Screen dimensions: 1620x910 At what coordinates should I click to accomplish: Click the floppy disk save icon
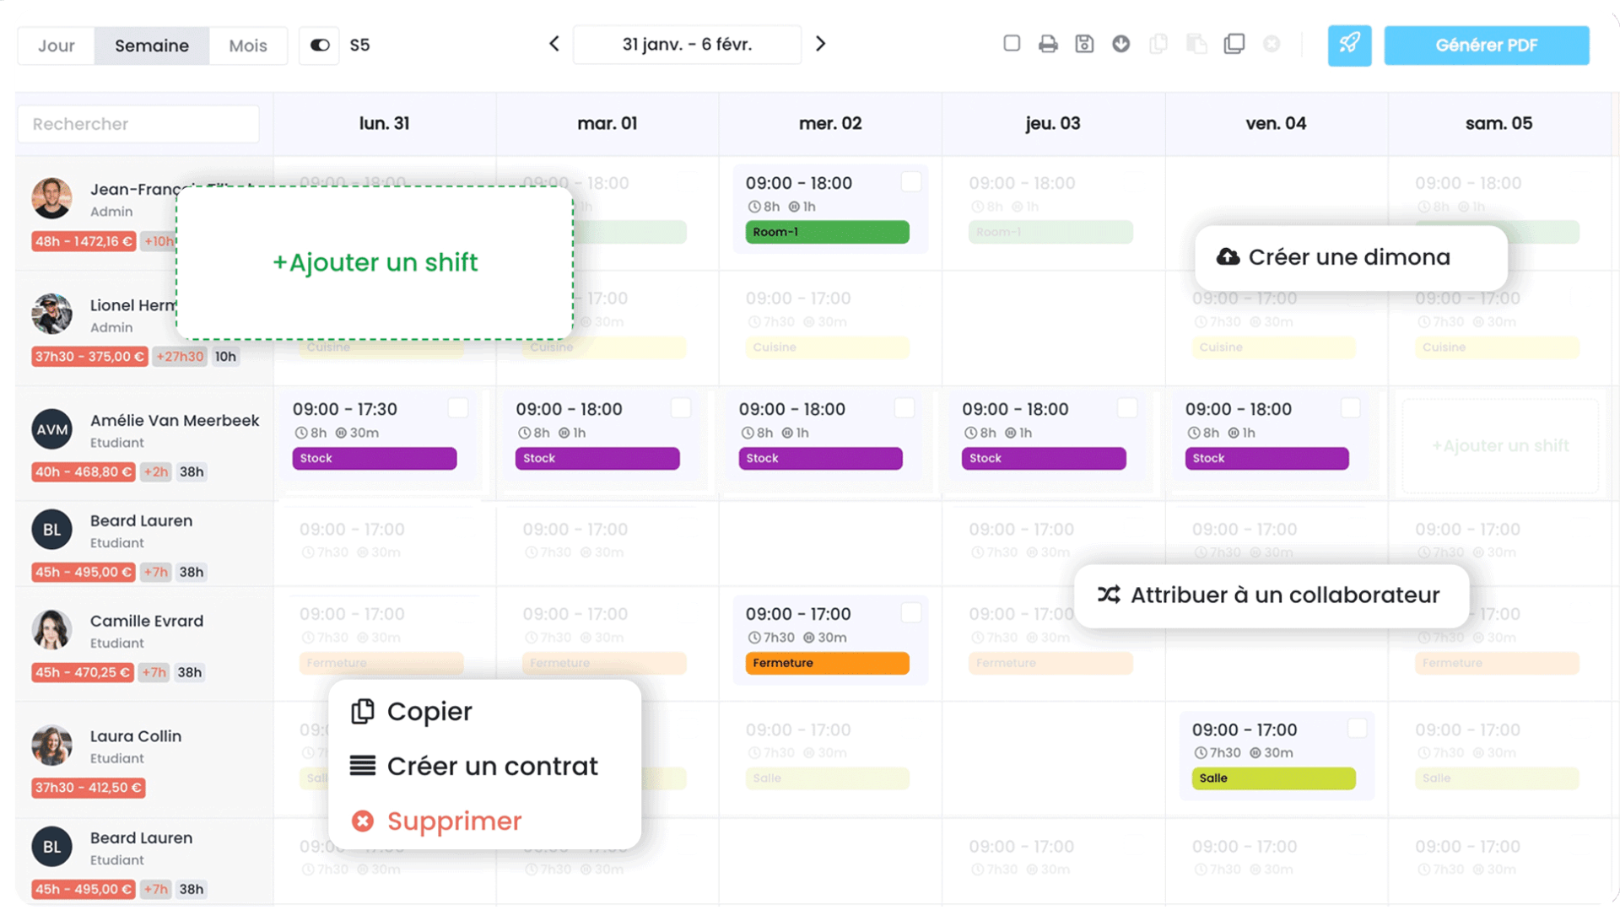click(1084, 44)
